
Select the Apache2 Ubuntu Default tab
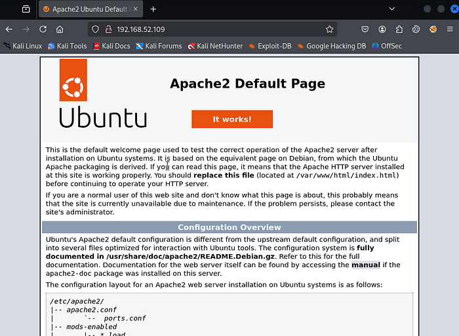point(90,9)
